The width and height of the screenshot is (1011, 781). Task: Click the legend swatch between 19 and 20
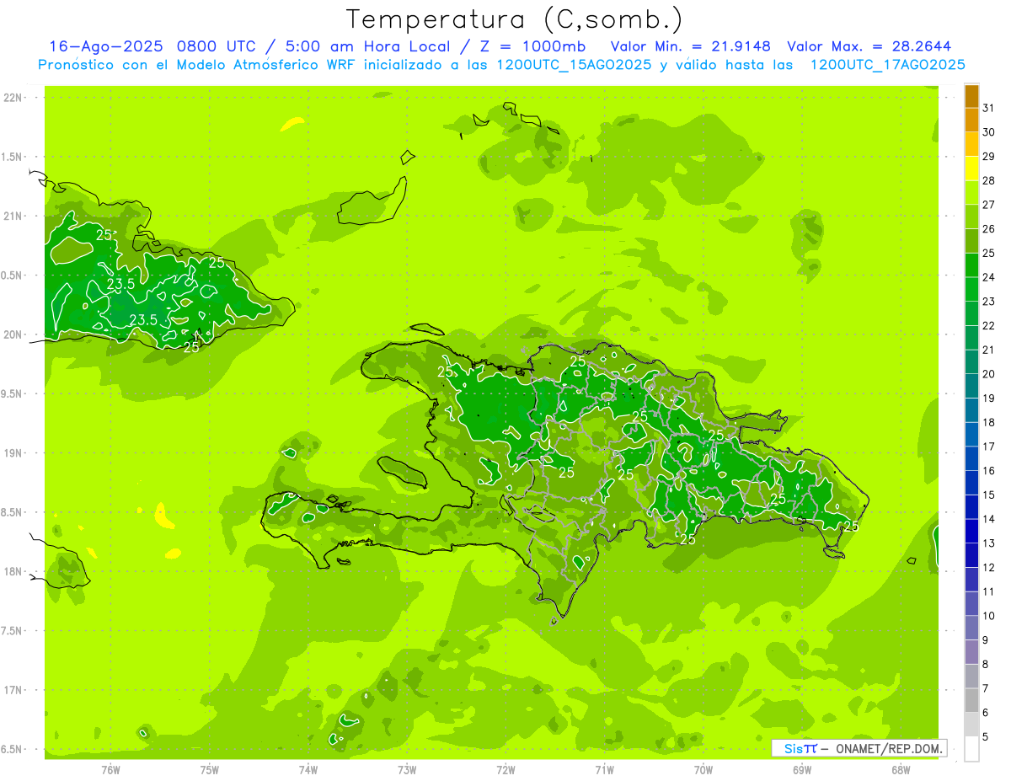(971, 386)
